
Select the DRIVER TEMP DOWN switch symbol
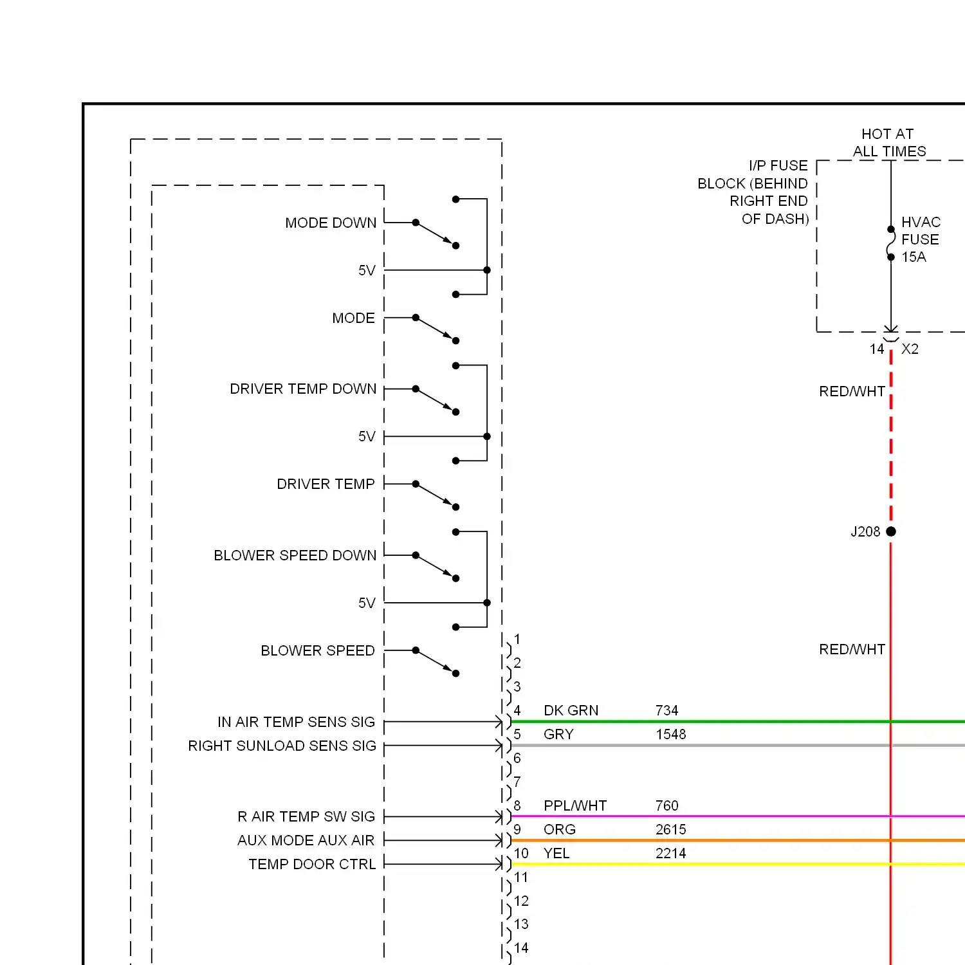pos(436,400)
